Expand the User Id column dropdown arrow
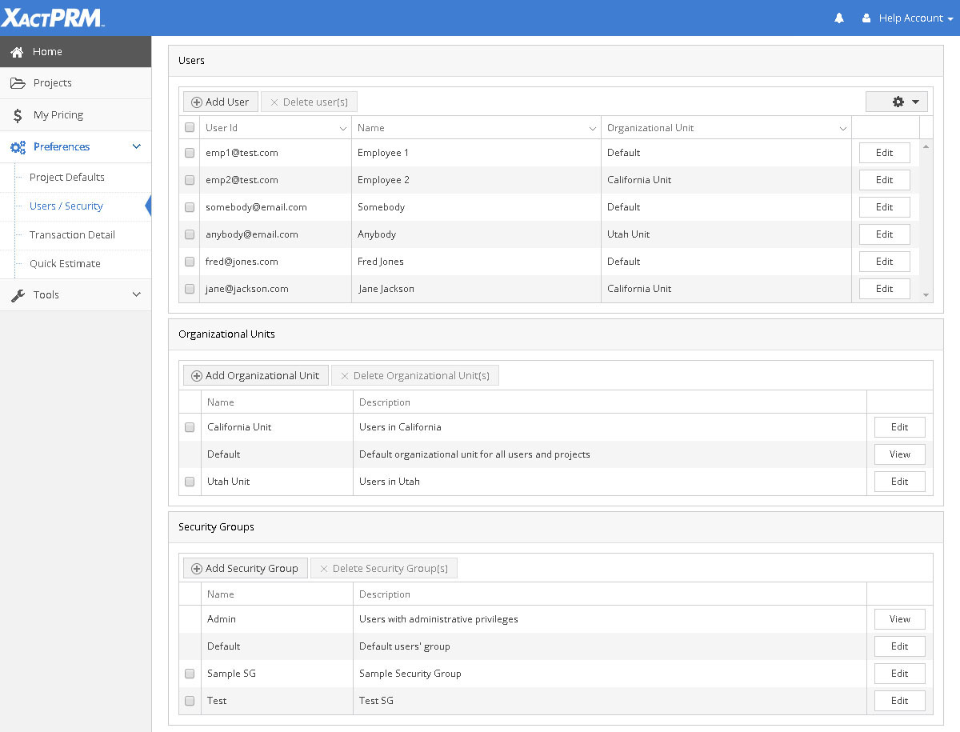The height and width of the screenshot is (732, 960). coord(342,129)
